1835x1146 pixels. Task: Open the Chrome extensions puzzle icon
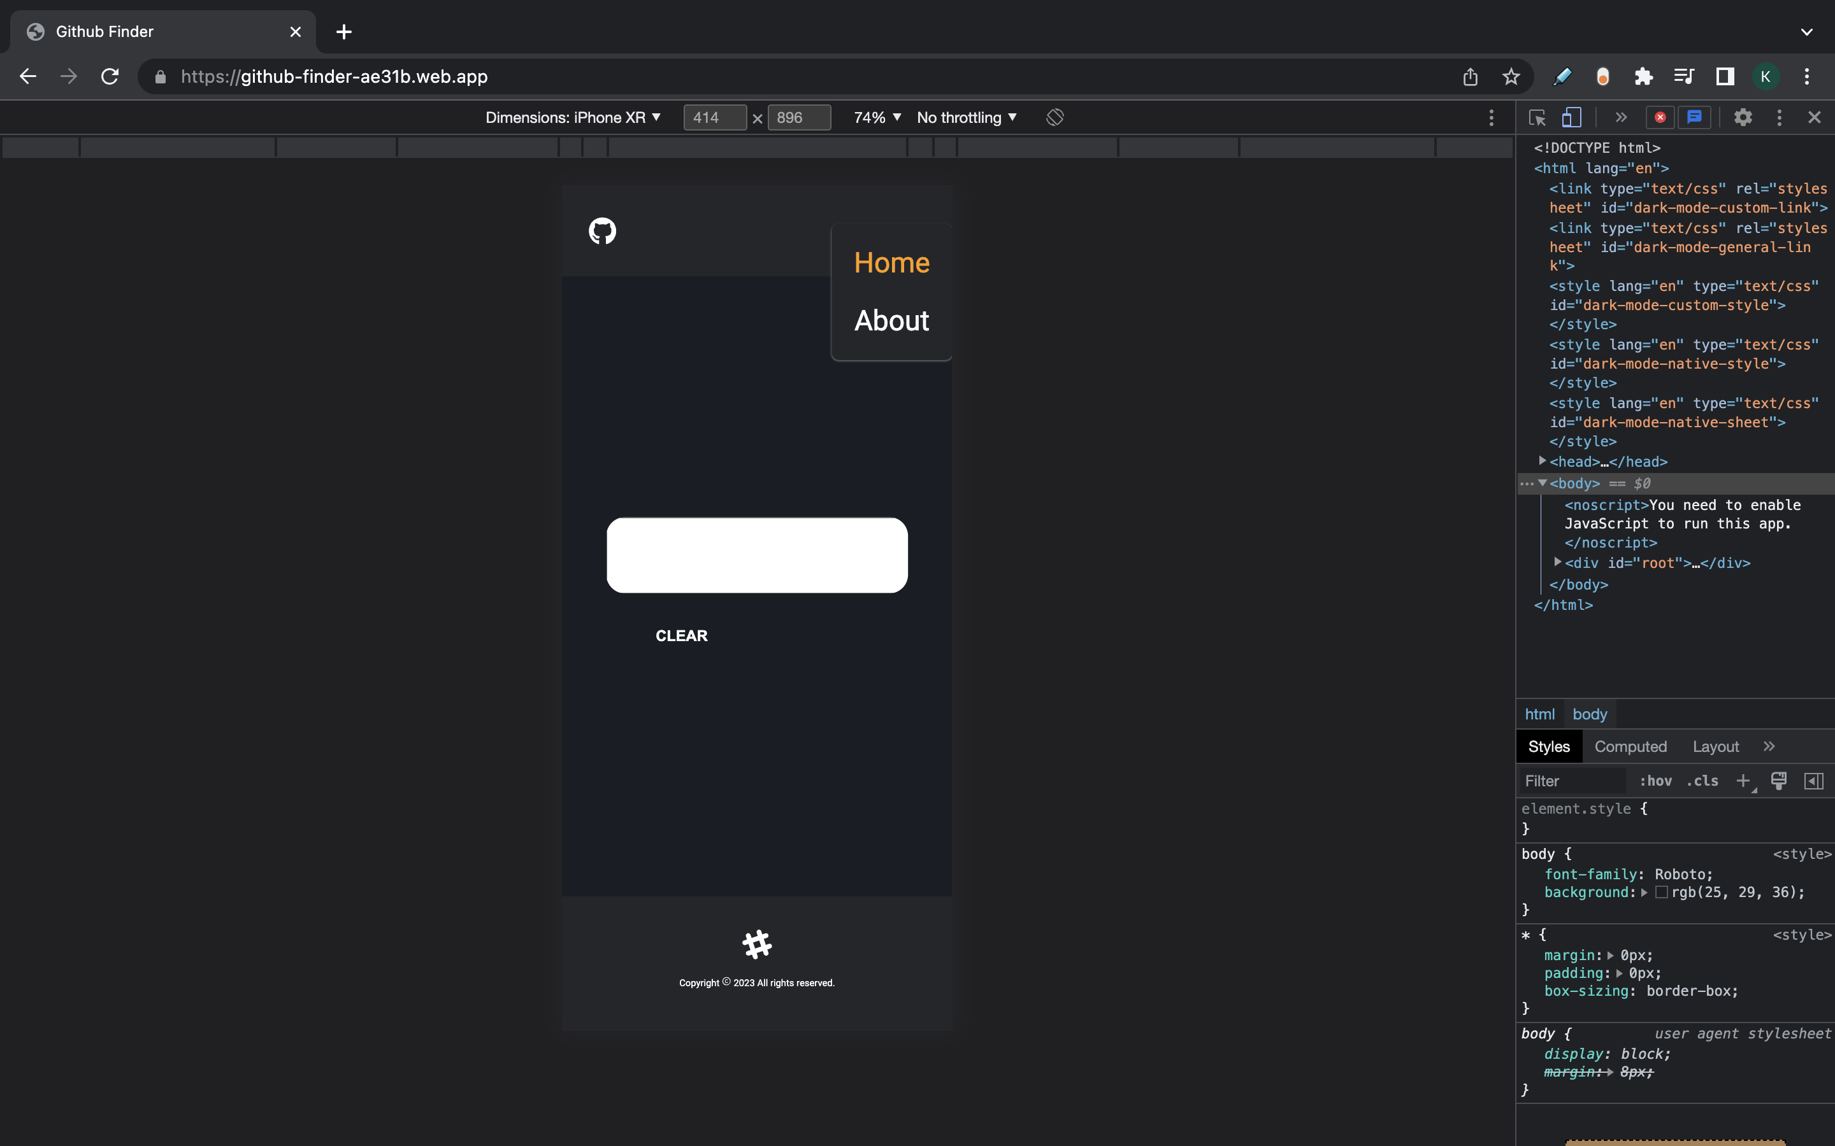point(1643,76)
